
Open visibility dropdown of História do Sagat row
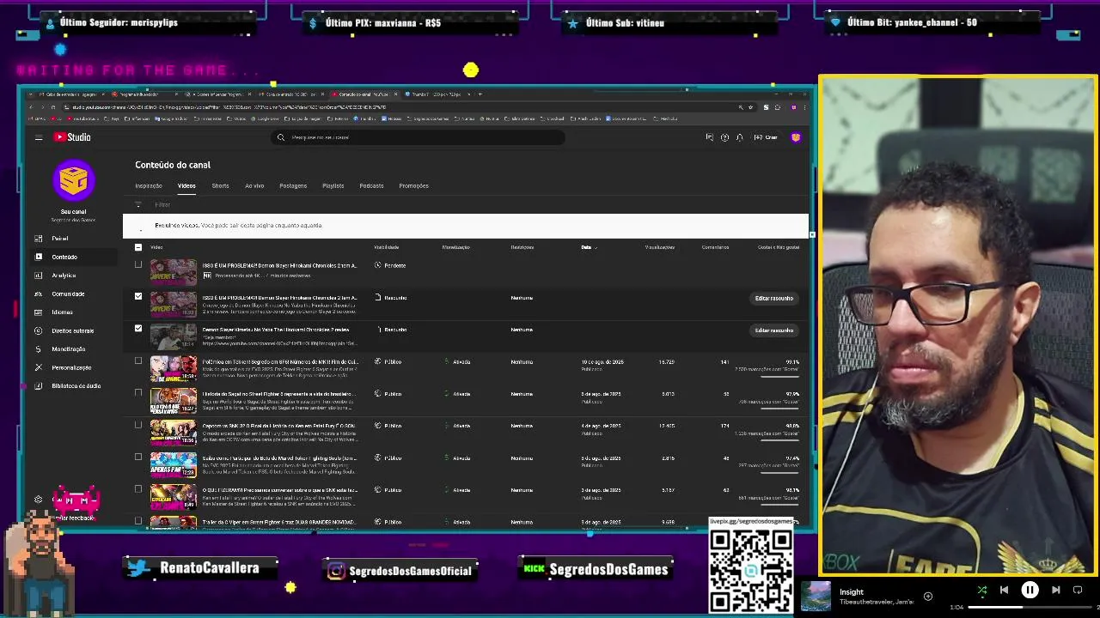pos(388,394)
